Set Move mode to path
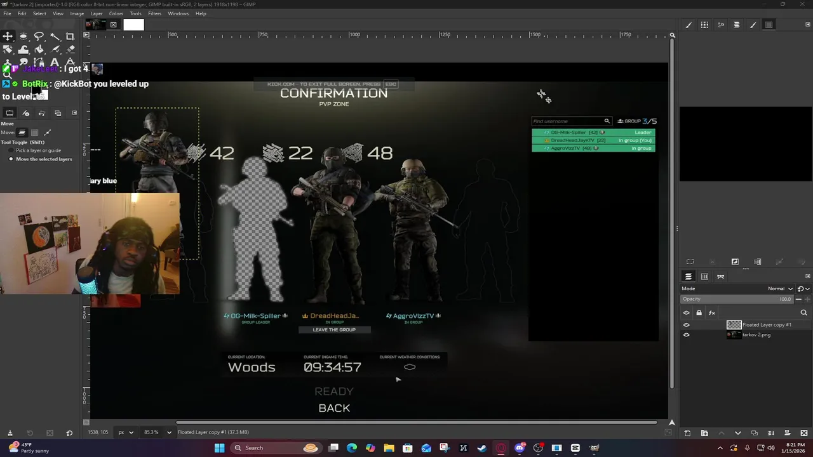The height and width of the screenshot is (457, 813). click(x=47, y=133)
